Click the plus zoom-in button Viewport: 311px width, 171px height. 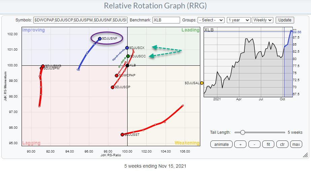(x=240, y=145)
